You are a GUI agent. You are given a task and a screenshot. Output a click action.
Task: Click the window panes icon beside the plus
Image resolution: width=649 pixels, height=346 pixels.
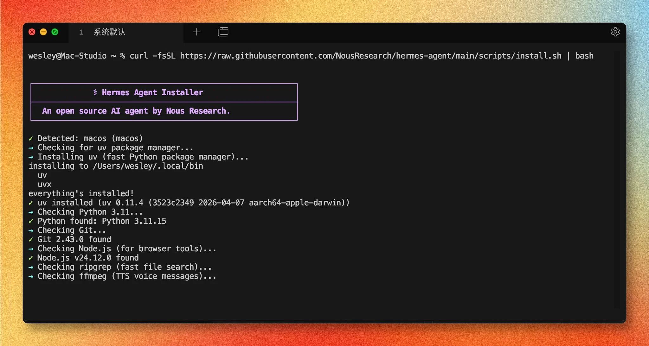coord(223,32)
